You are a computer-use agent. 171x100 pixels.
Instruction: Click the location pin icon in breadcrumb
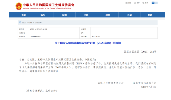[x=20, y=23]
